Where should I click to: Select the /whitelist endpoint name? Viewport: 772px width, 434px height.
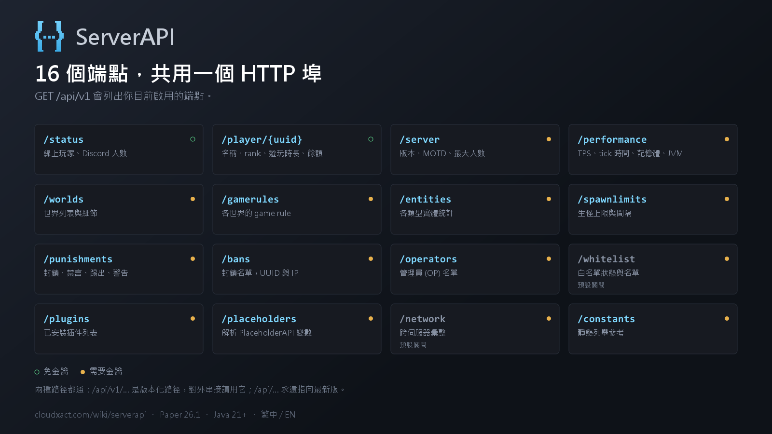click(606, 259)
